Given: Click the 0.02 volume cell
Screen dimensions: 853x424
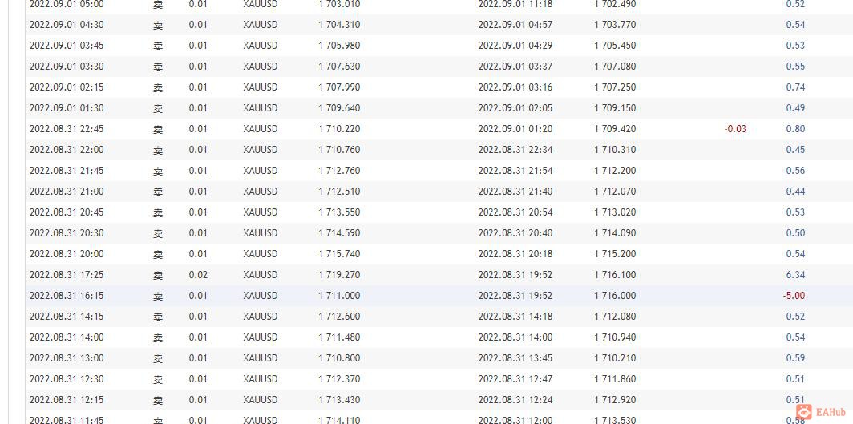Looking at the screenshot, I should [198, 275].
